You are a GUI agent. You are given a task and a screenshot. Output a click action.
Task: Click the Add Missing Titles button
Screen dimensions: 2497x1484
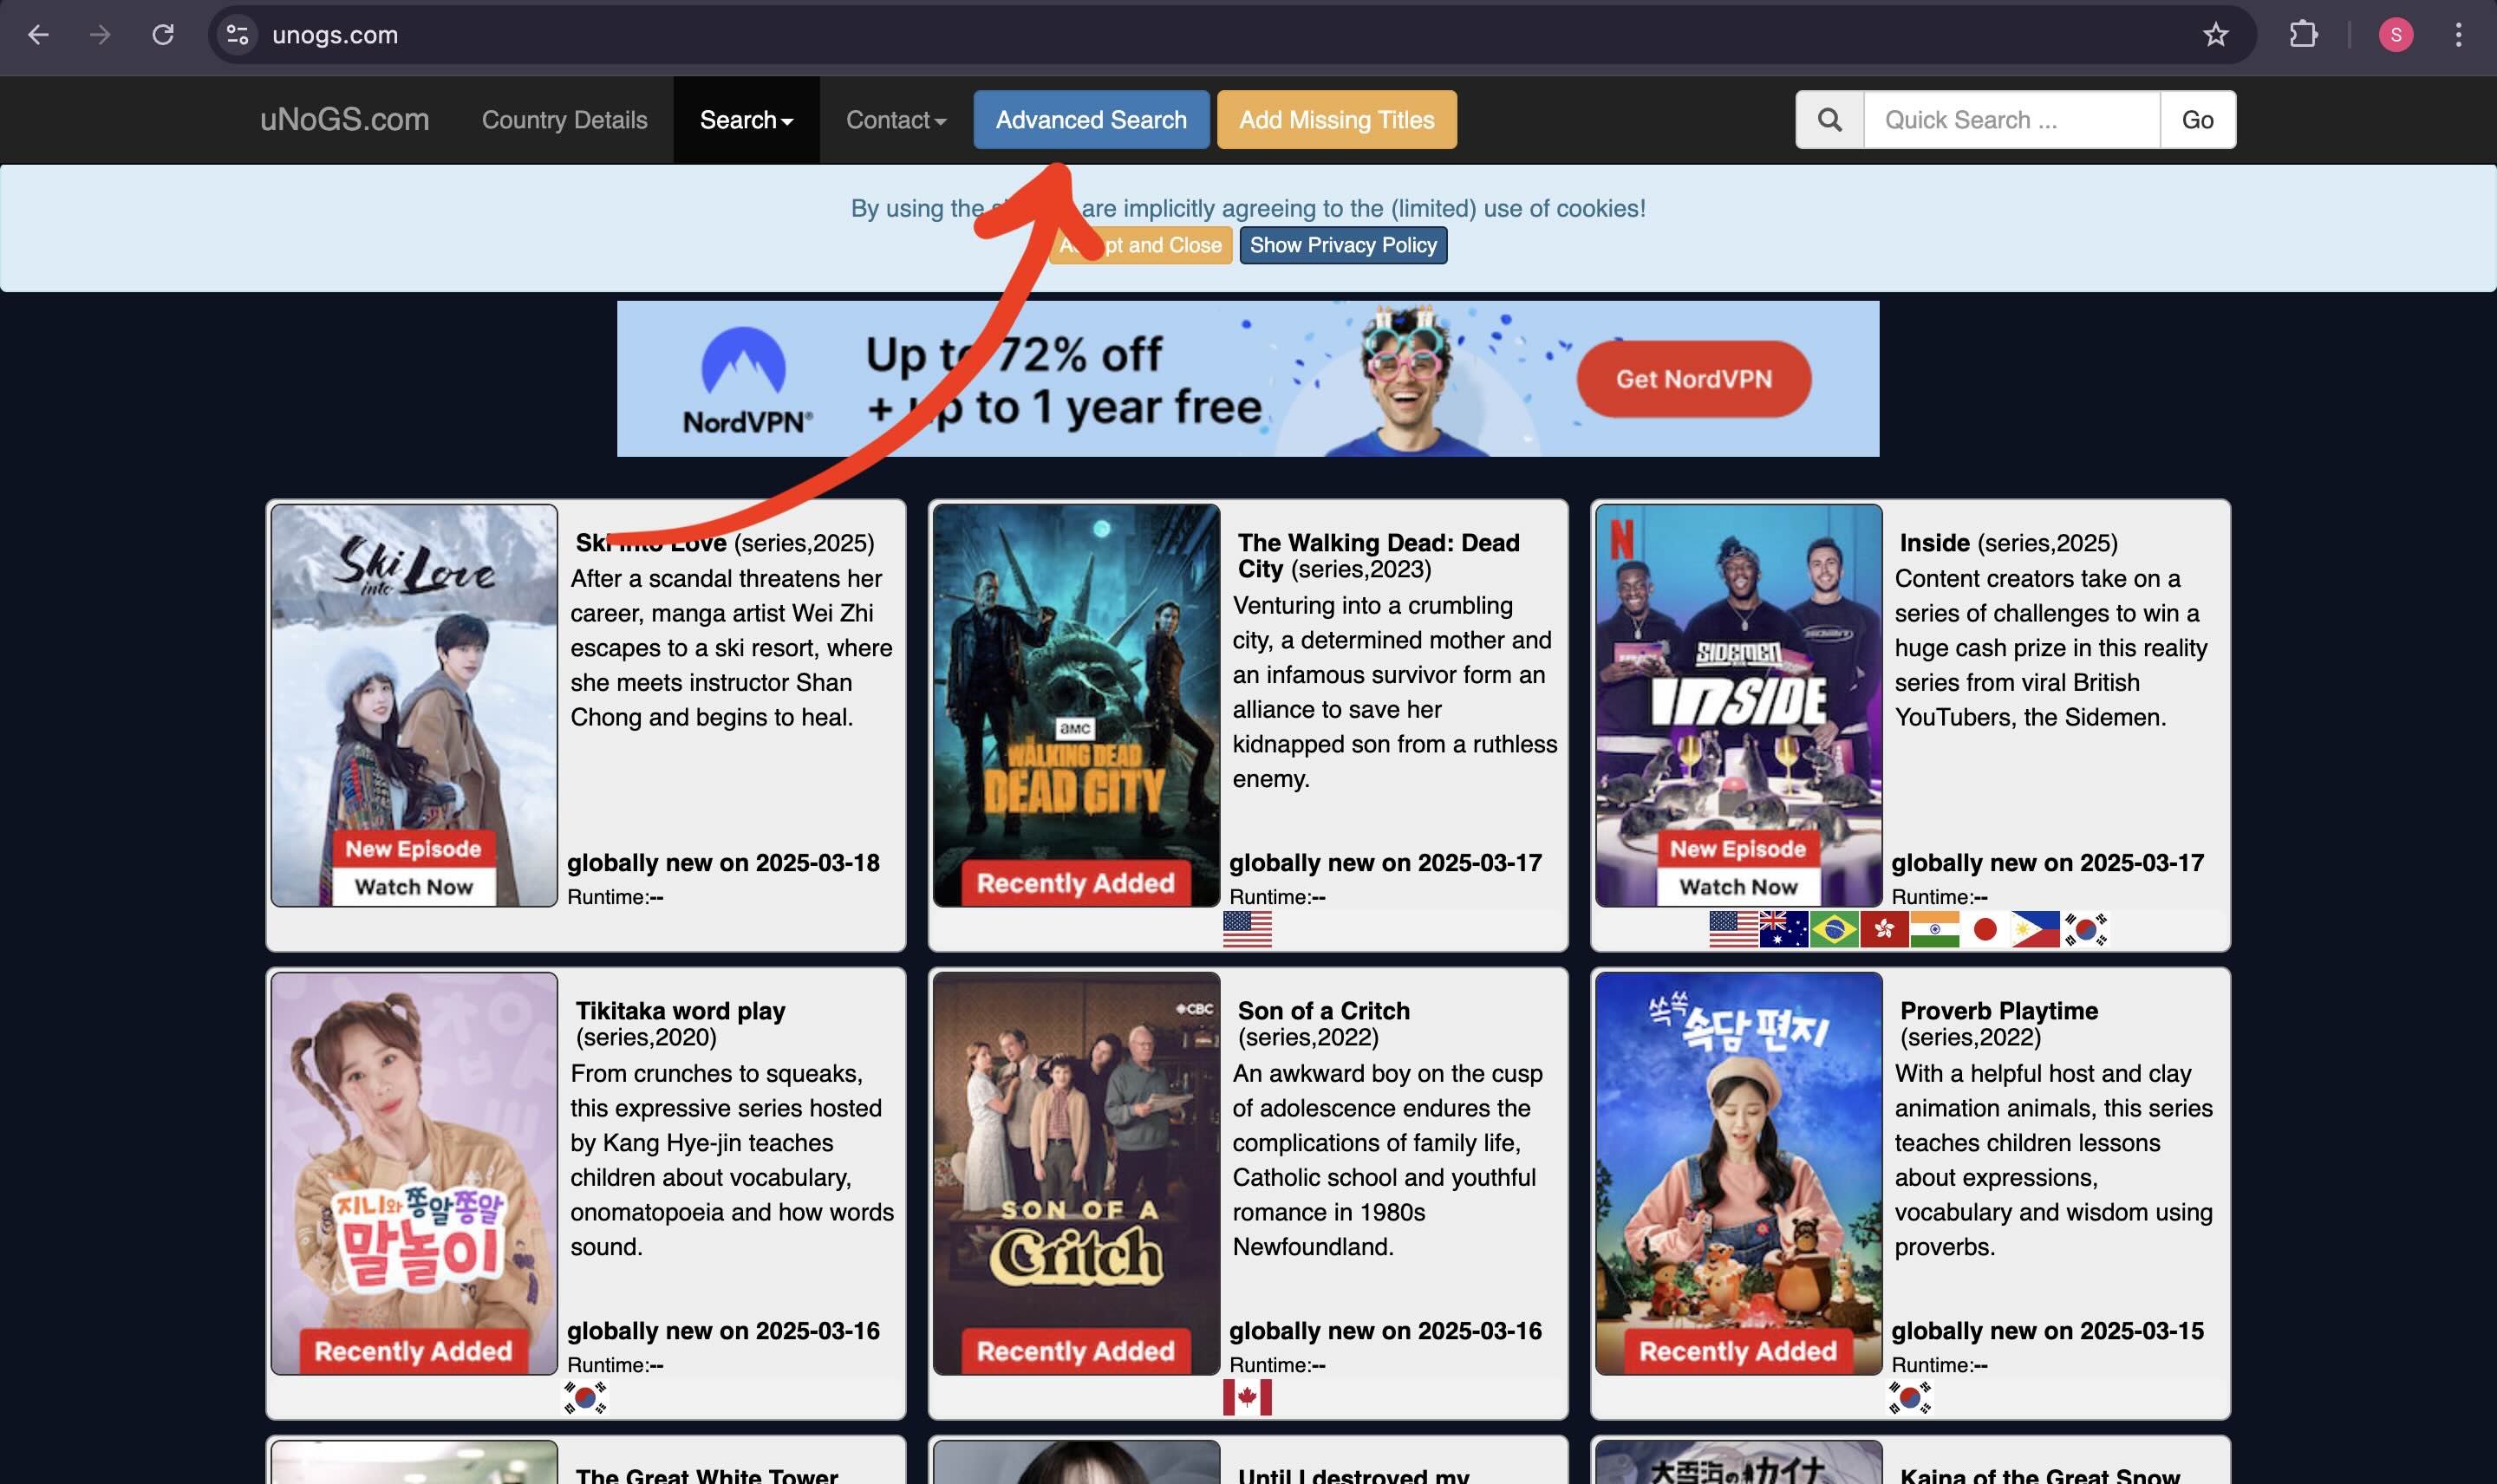[1336, 119]
